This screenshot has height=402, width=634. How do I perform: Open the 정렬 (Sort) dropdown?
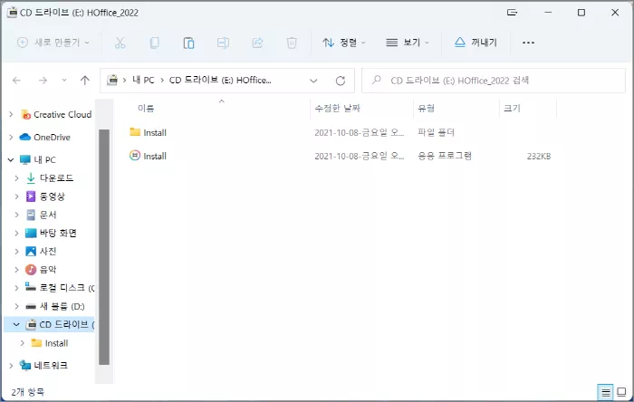point(344,43)
